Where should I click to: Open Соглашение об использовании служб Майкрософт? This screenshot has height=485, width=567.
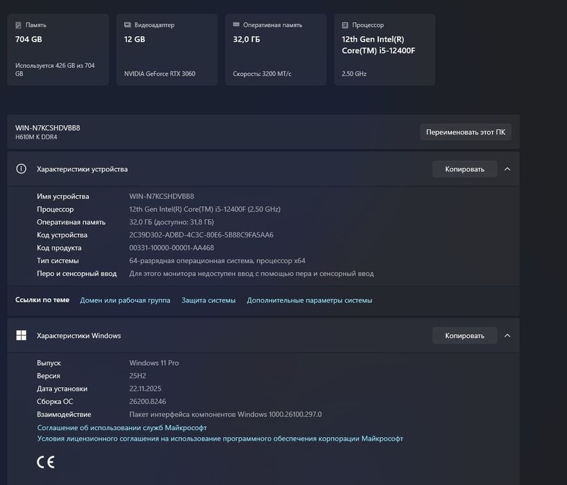pos(122,427)
